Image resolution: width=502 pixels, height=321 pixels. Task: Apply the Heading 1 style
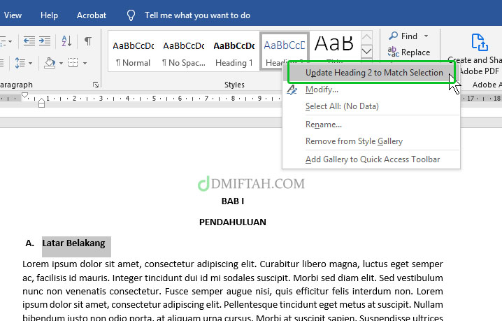click(x=234, y=53)
